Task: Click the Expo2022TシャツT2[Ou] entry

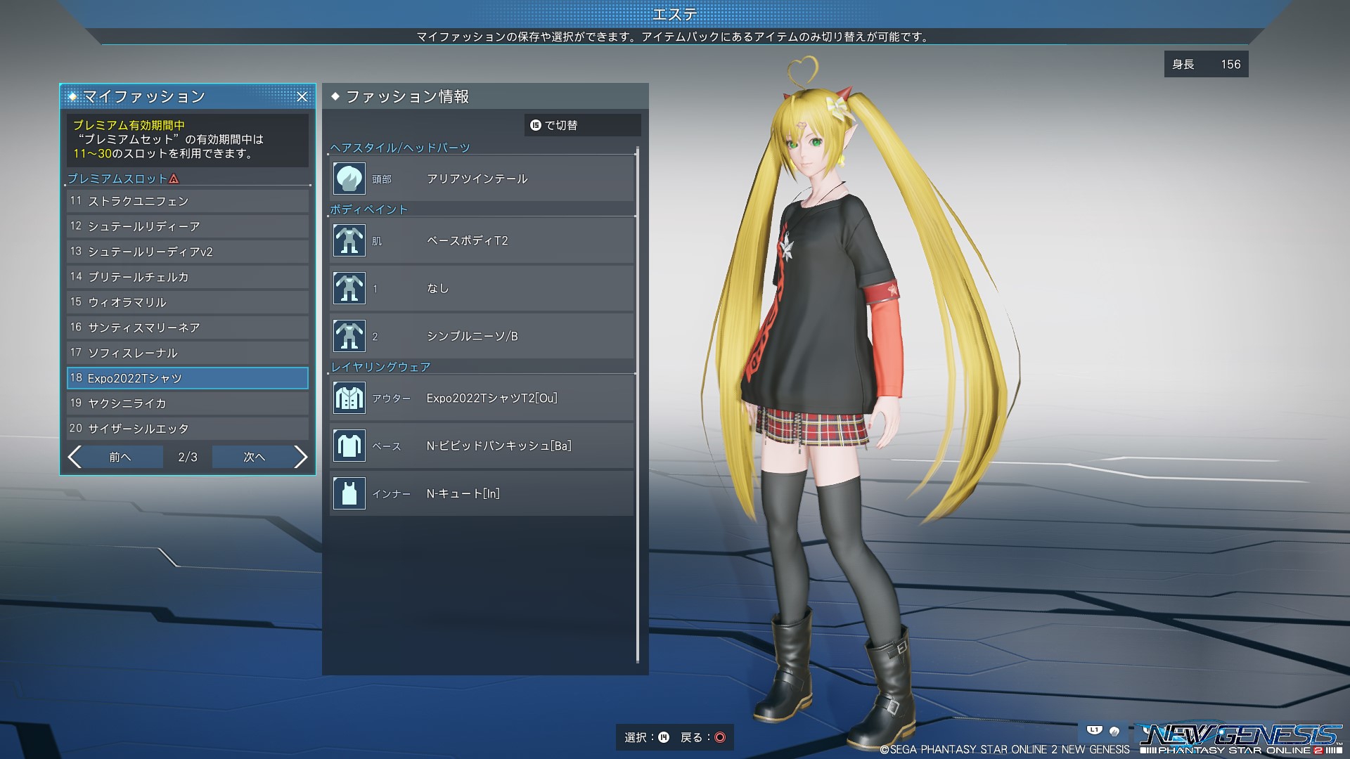Action: (482, 398)
